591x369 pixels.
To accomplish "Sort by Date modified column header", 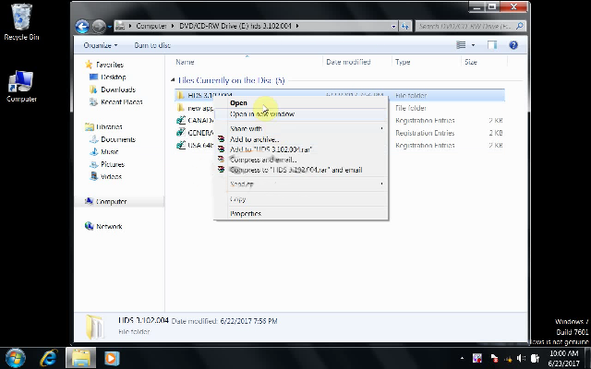I will tap(348, 62).
